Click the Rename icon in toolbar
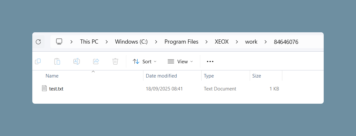The height and width of the screenshot is (136, 356). pos(77,61)
